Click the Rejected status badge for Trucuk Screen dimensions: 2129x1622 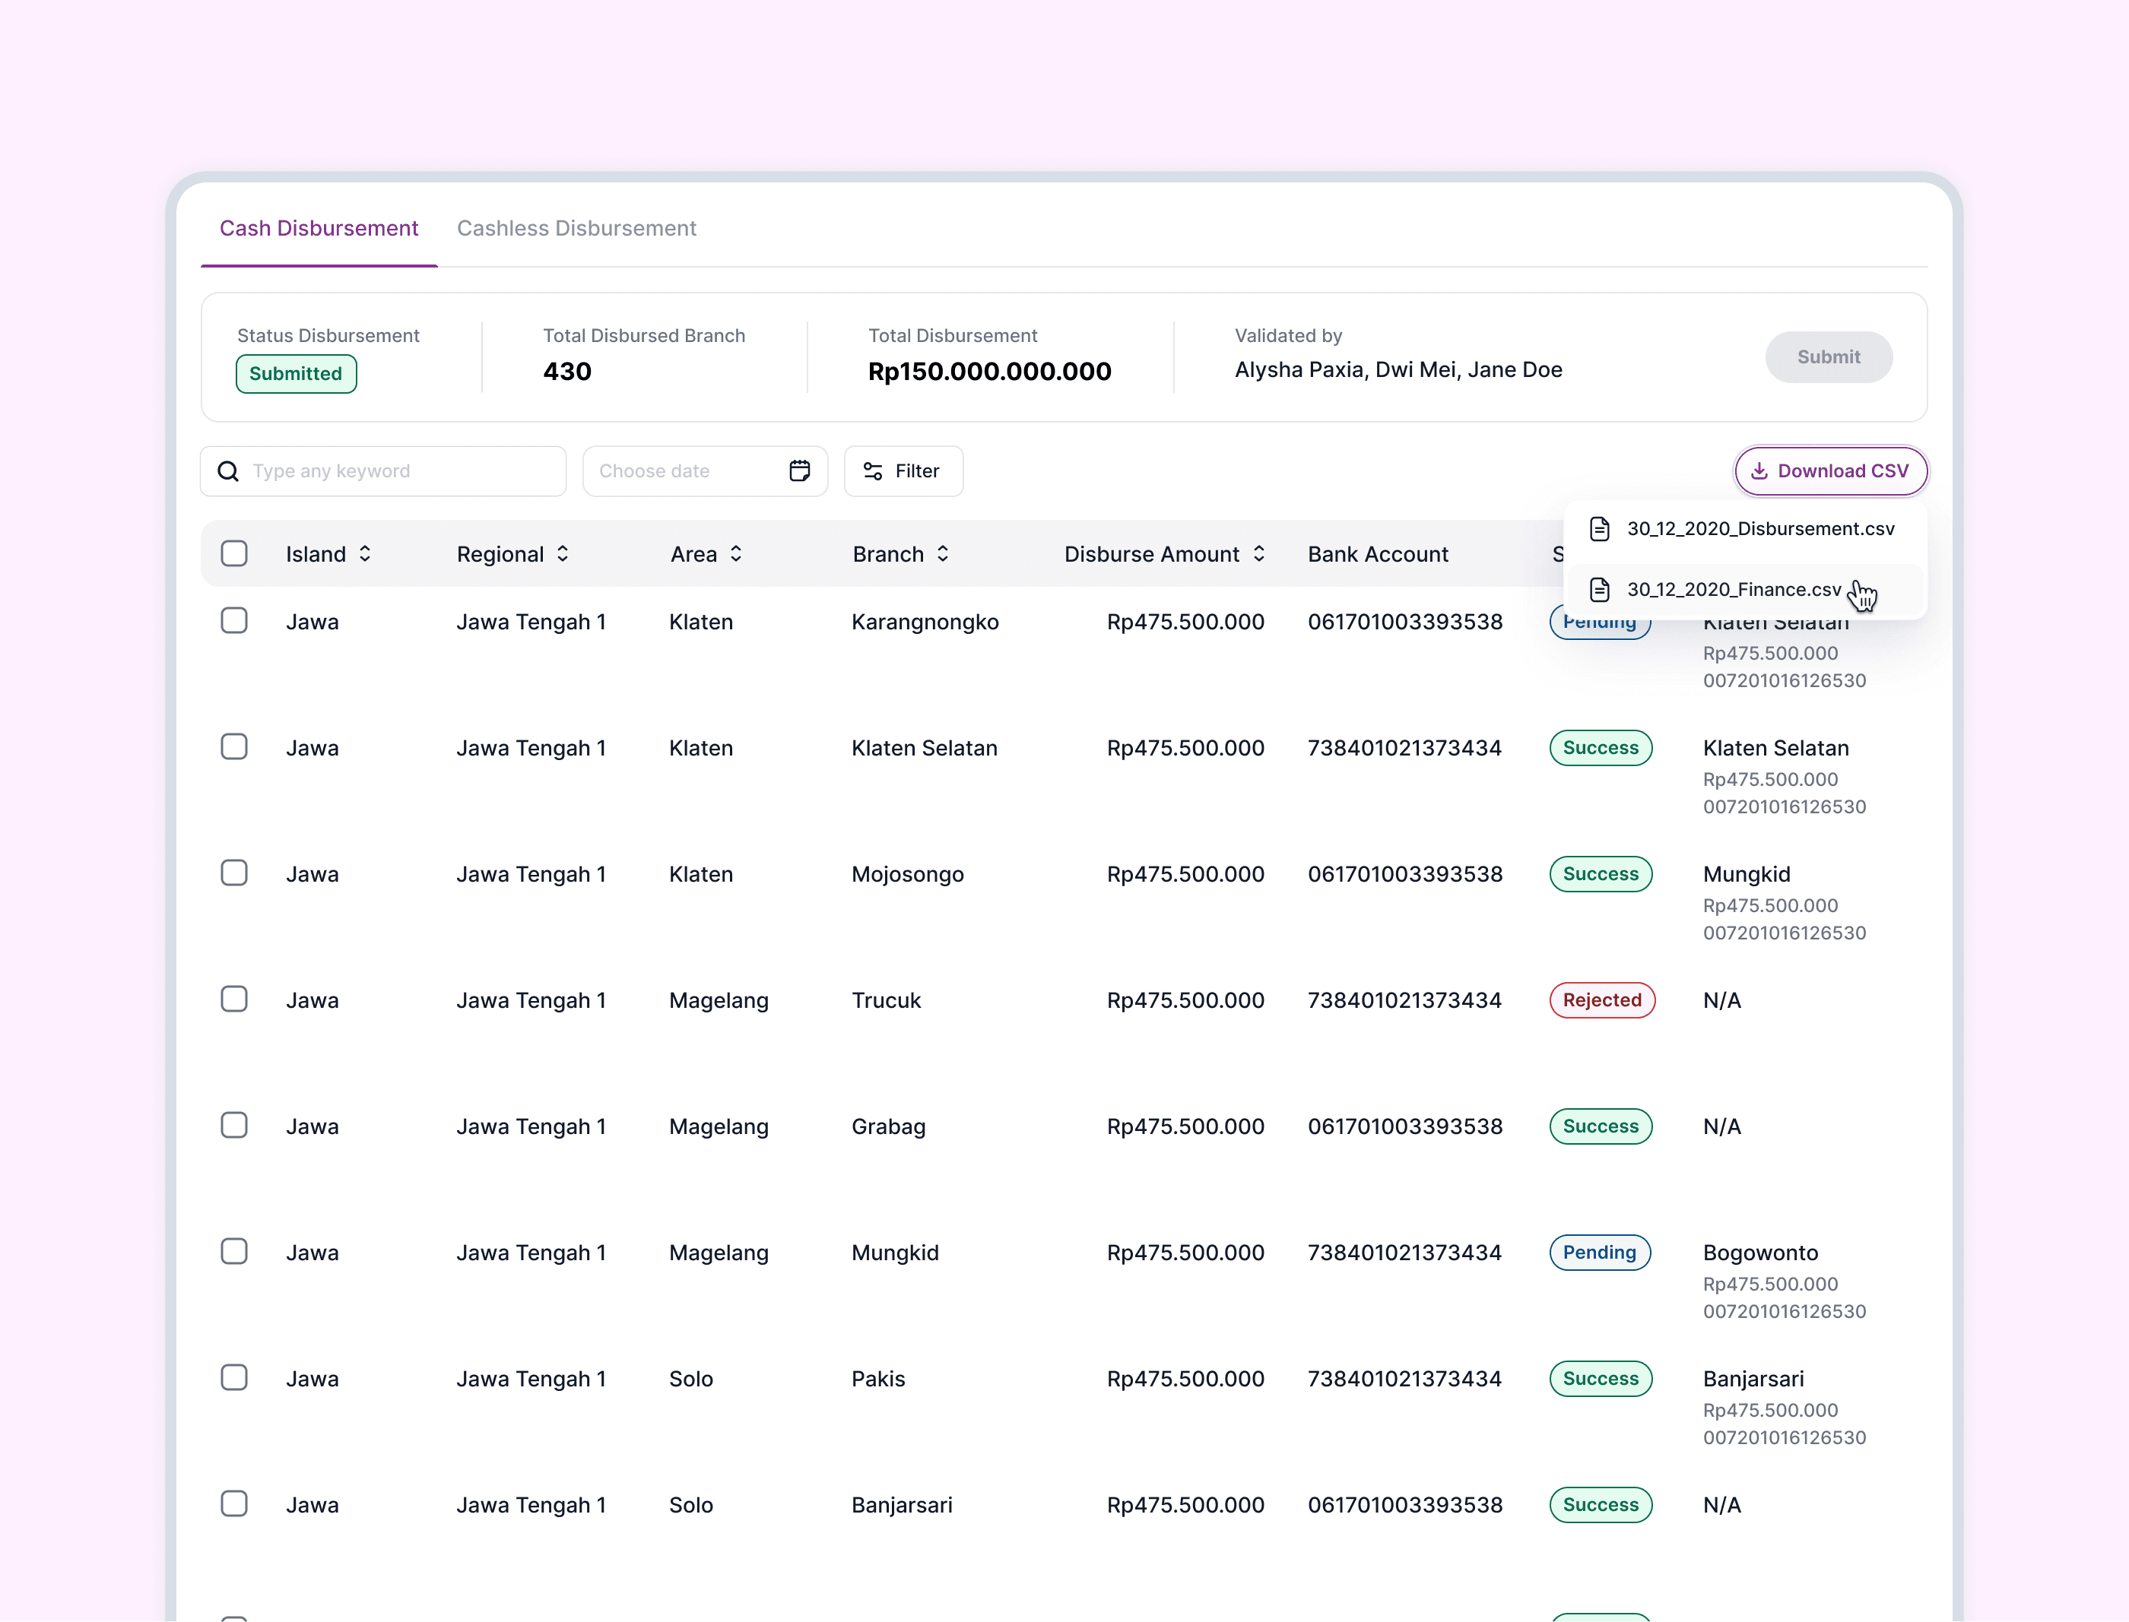point(1601,1000)
